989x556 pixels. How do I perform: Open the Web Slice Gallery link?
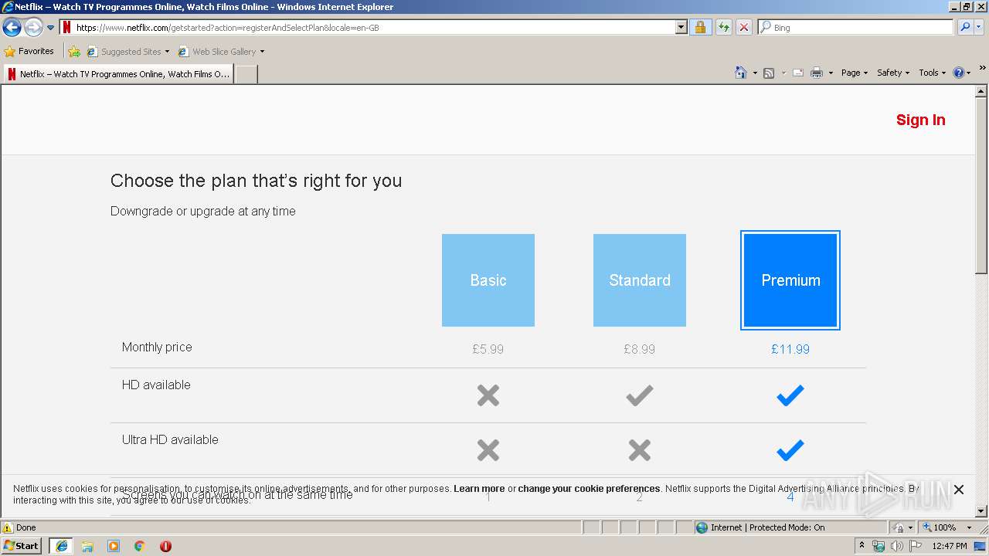221,52
